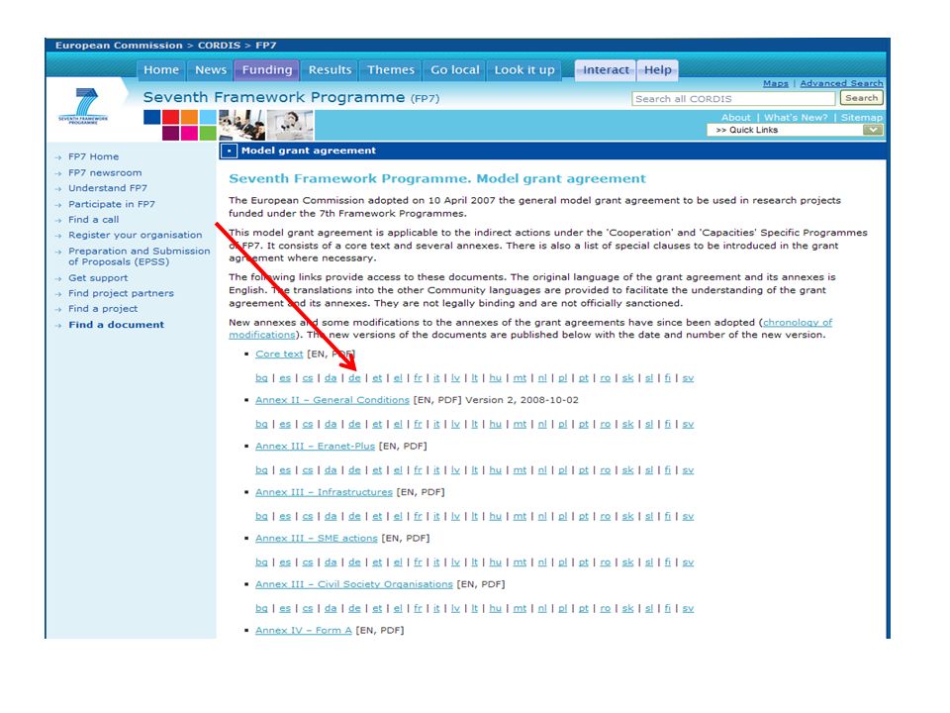This screenshot has height=713, width=950.
Task: Click the FP7 Seventh Framework Programme logo
Action: [83, 106]
